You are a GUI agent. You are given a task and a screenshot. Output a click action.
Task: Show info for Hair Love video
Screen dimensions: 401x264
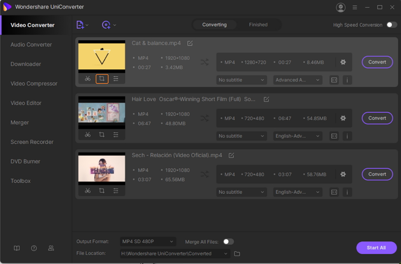click(347, 136)
